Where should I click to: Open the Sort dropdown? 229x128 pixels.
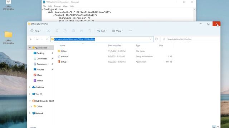(102, 31)
